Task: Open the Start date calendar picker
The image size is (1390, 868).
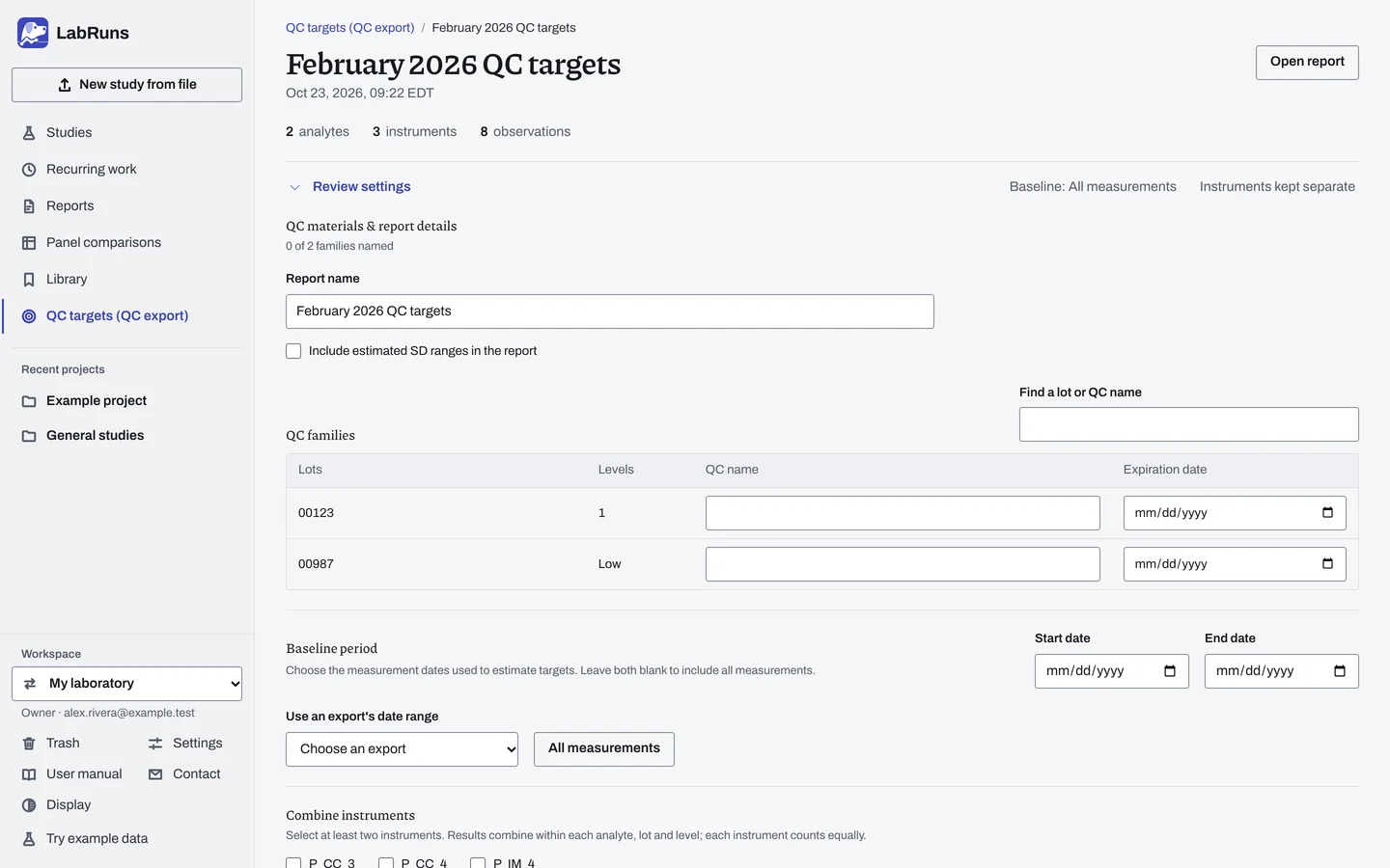Action: (1170, 671)
